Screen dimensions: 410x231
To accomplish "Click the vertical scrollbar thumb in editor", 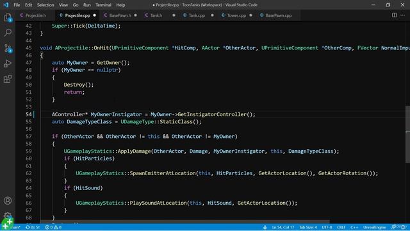I will (x=407, y=134).
